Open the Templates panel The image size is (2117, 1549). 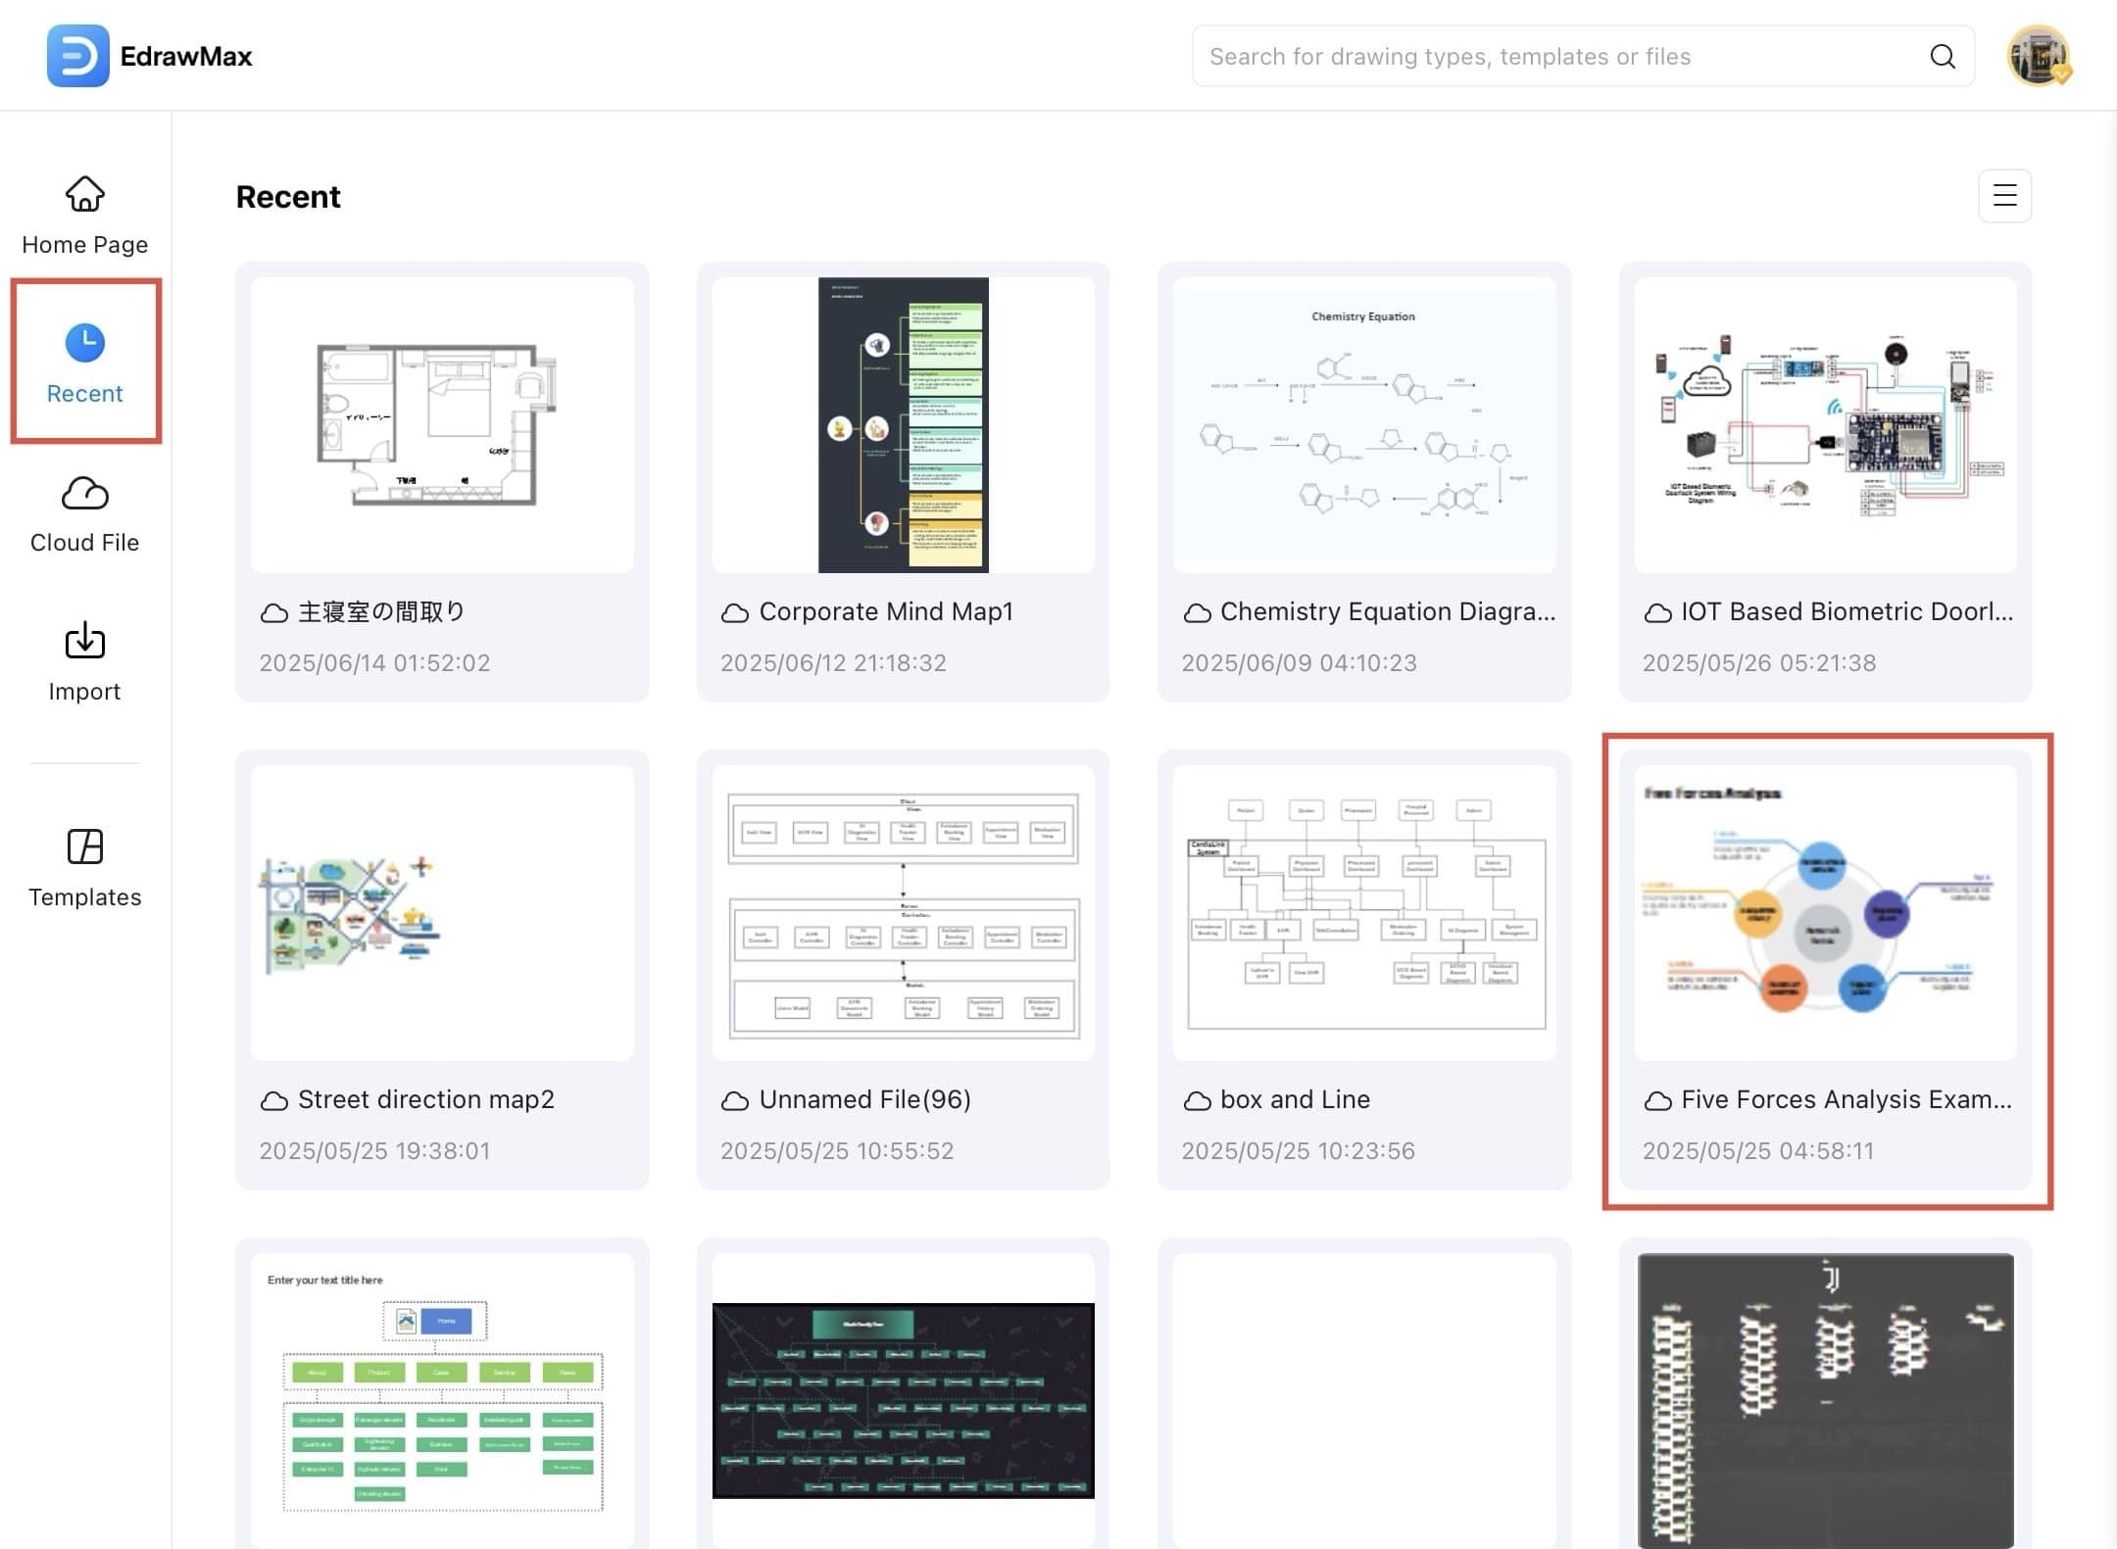(85, 867)
